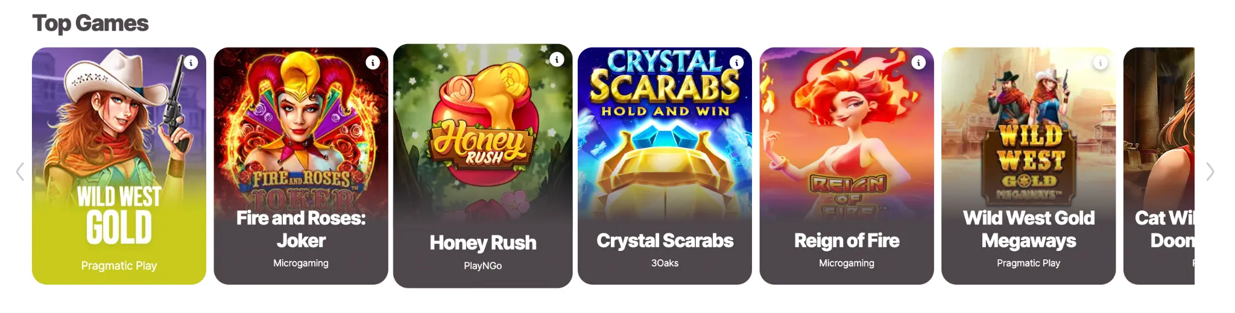Click the 3Oaks provider label
Viewport: 1235px width, 313px height.
(x=665, y=263)
